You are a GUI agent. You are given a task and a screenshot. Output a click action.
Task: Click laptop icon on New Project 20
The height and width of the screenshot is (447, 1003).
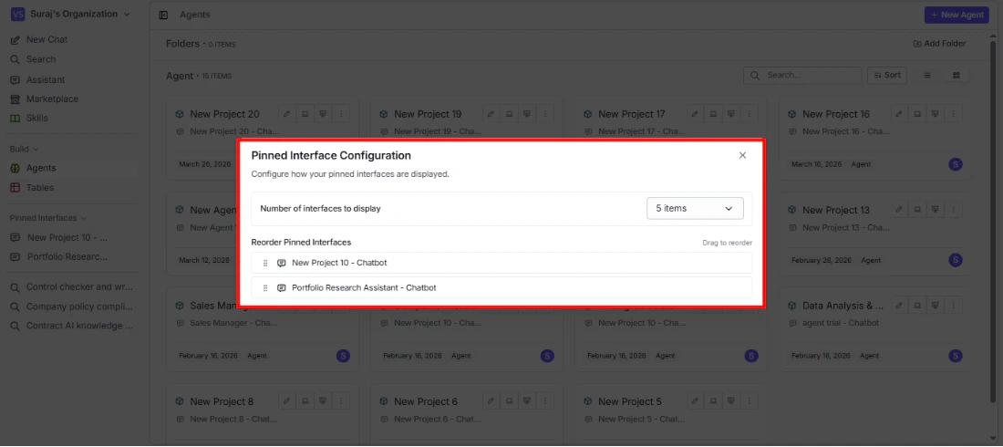click(x=305, y=114)
